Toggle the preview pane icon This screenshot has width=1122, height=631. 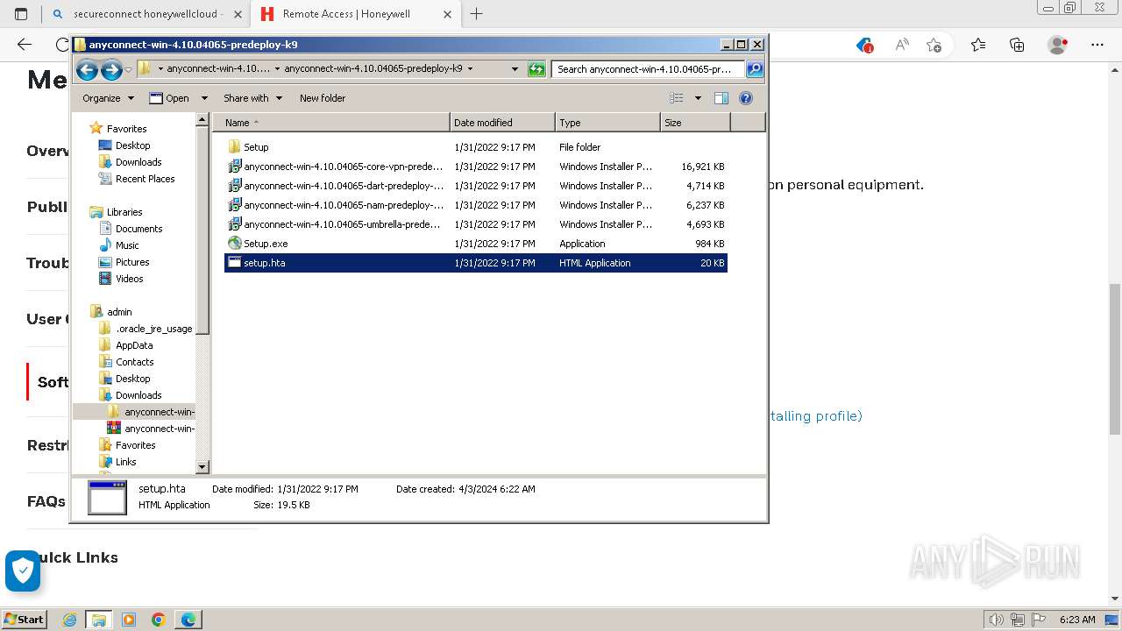coord(721,98)
